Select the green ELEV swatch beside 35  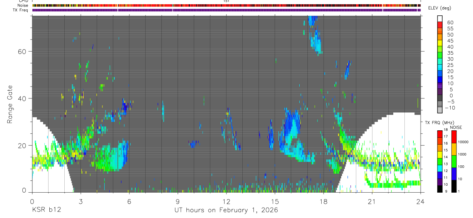coord(440,55)
